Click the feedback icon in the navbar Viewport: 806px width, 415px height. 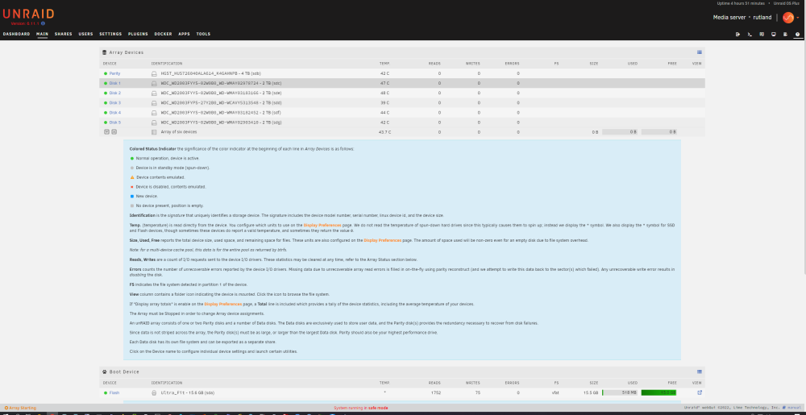coord(762,35)
